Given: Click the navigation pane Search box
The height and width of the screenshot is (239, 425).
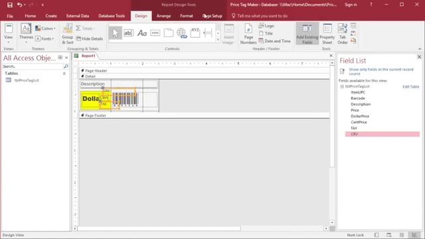Looking at the screenshot, I should [x=33, y=66].
